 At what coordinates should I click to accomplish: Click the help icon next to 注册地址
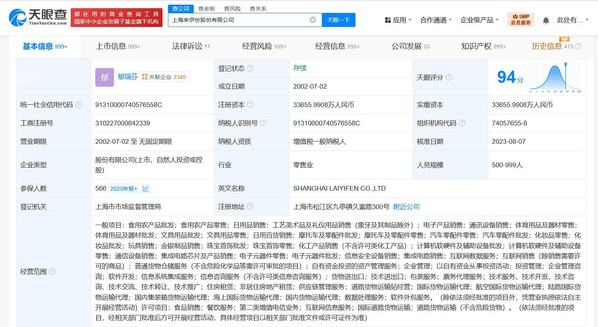click(x=250, y=207)
